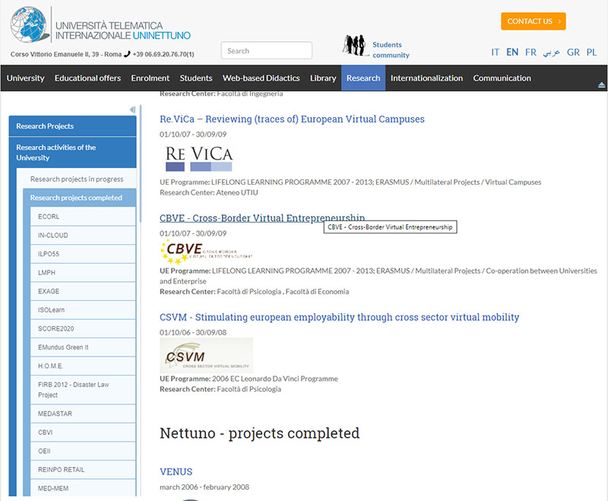Open Research projects in progress
The image size is (608, 501).
click(x=77, y=179)
